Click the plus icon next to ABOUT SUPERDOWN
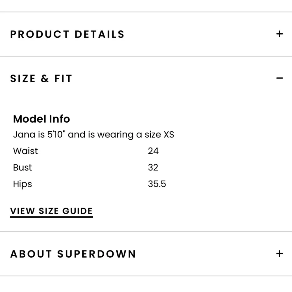 [280, 254]
